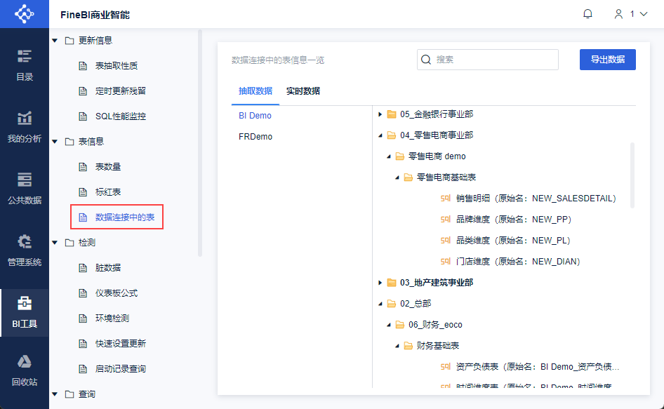Expand the 03_地产建筑事业部 folder
This screenshot has width=664, height=409.
[380, 283]
